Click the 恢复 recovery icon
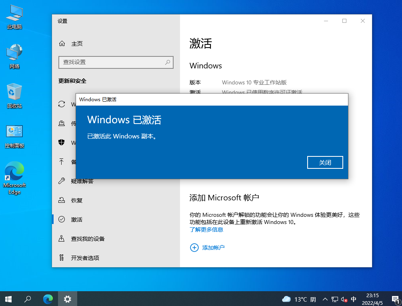Image resolution: width=402 pixels, height=306 pixels. [x=62, y=200]
